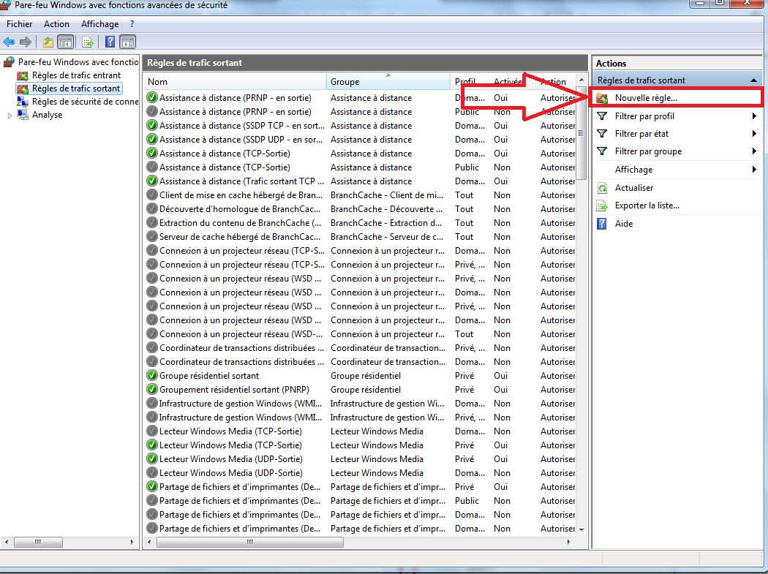Sort by the Nom column header
The width and height of the screenshot is (768, 574).
[235, 82]
